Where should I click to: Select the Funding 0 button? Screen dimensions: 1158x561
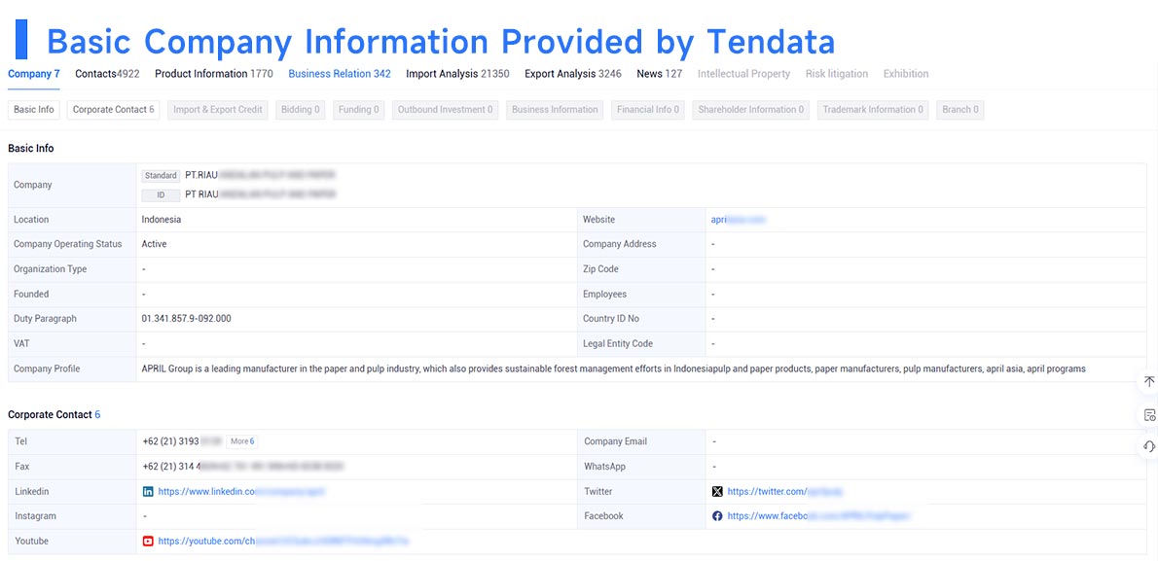click(358, 109)
